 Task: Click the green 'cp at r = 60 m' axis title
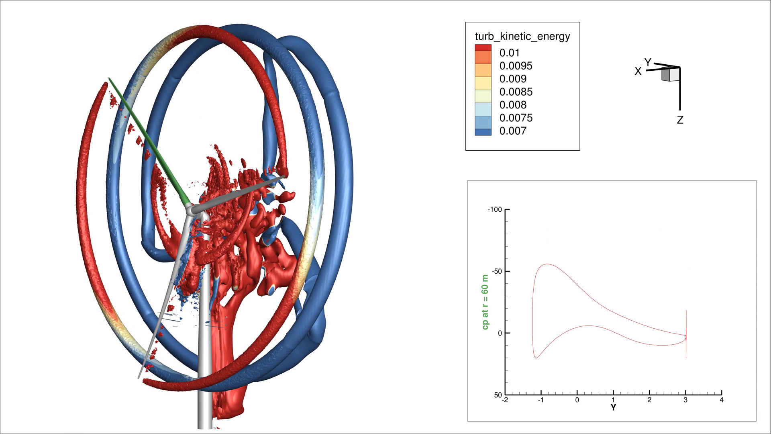[x=485, y=302]
